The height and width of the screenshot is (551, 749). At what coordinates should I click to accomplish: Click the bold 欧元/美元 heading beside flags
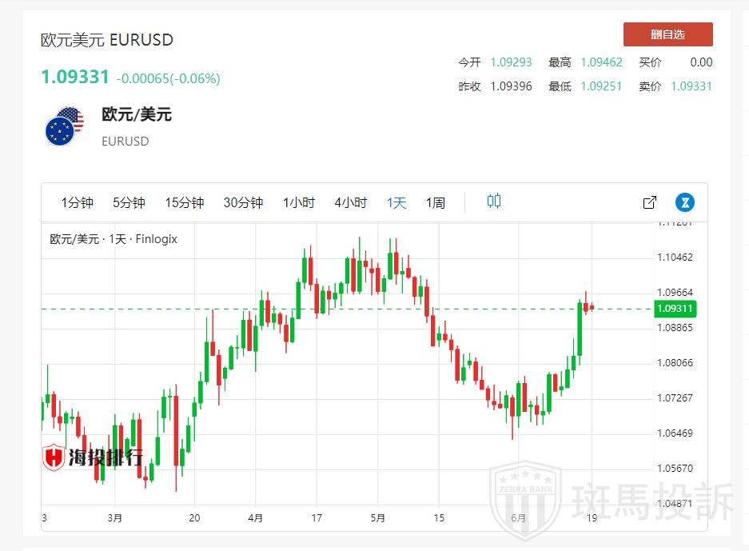click(137, 114)
